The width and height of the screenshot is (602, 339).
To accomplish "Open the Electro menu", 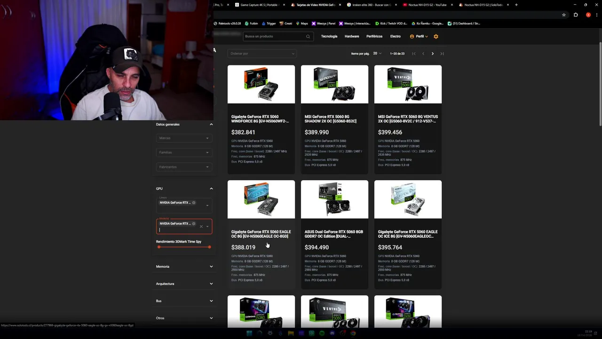I will [x=396, y=36].
